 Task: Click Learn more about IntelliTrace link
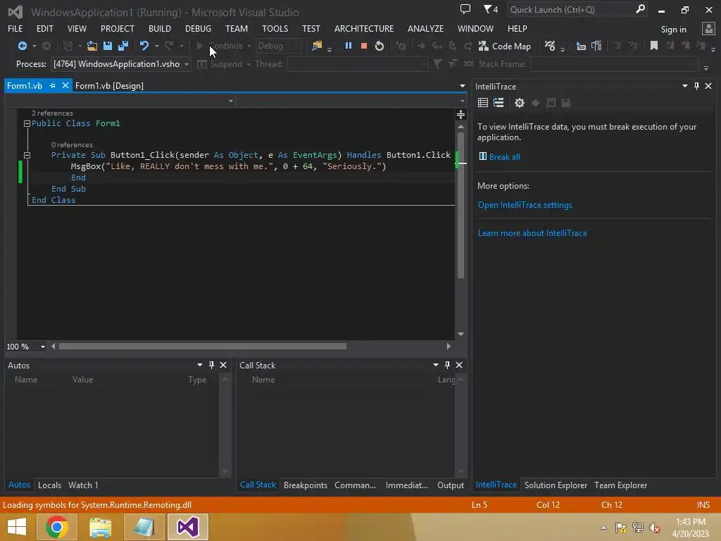tap(532, 232)
